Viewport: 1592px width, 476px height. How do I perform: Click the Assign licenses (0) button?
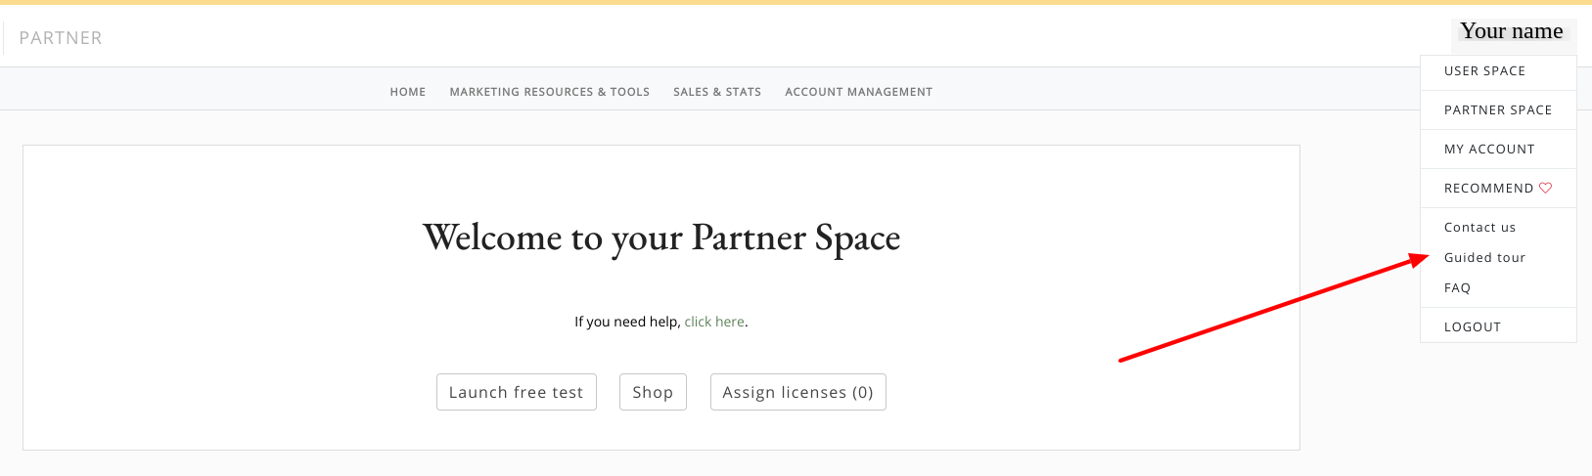(x=797, y=392)
